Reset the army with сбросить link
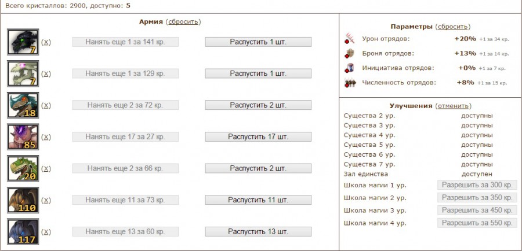This screenshot has width=522, height=251. tap(183, 21)
